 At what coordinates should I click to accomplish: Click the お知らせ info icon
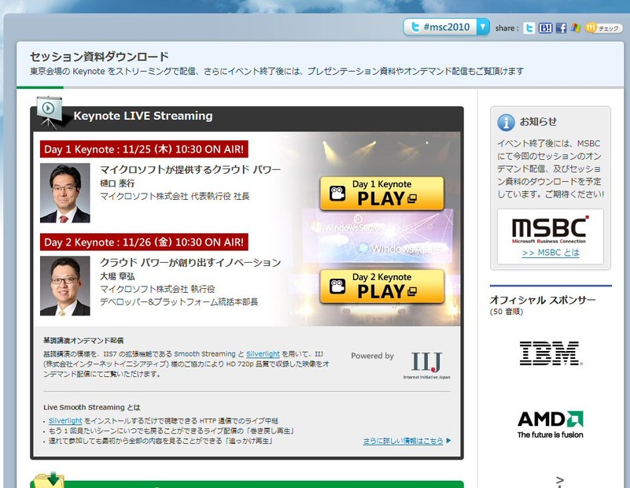coord(506,122)
